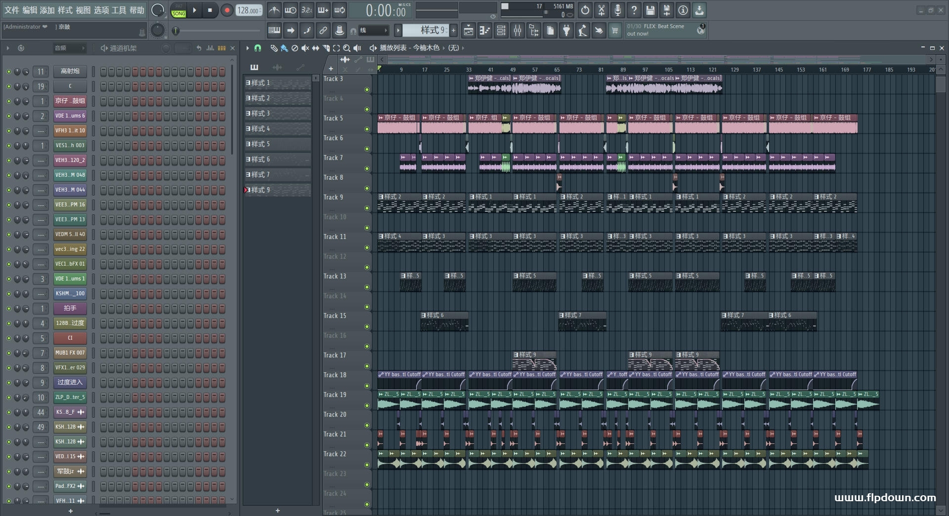Open the 文件 menu
Viewport: 949px width, 516px height.
pyautogui.click(x=12, y=10)
